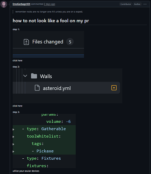This screenshot has height=174, width=151.
Task: Select the asteroid.yml file in the tree
Action: pos(66,88)
